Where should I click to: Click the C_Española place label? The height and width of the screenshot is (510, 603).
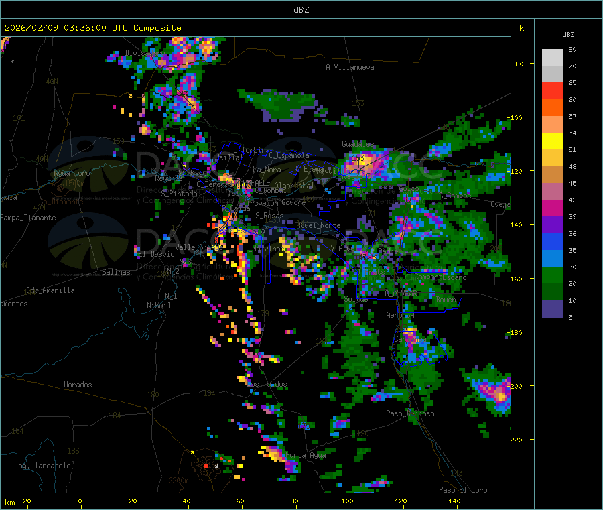[289, 155]
